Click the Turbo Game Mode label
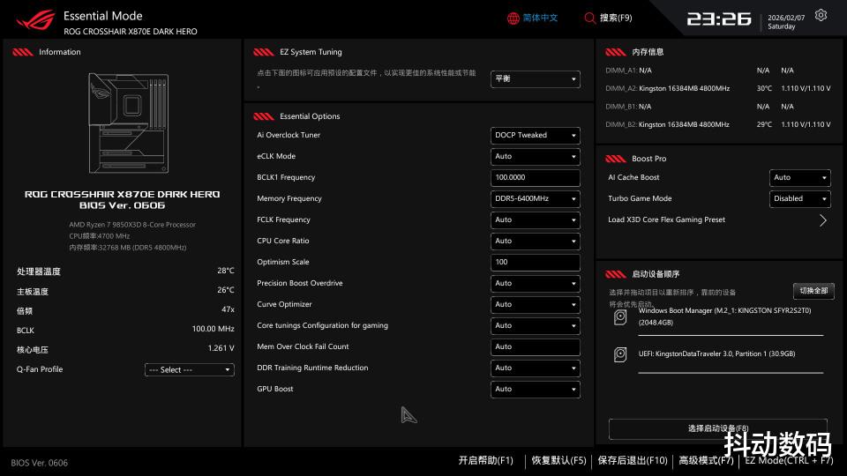 tap(640, 198)
